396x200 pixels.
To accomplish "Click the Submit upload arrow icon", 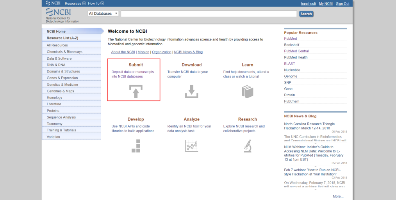I will click(x=136, y=92).
